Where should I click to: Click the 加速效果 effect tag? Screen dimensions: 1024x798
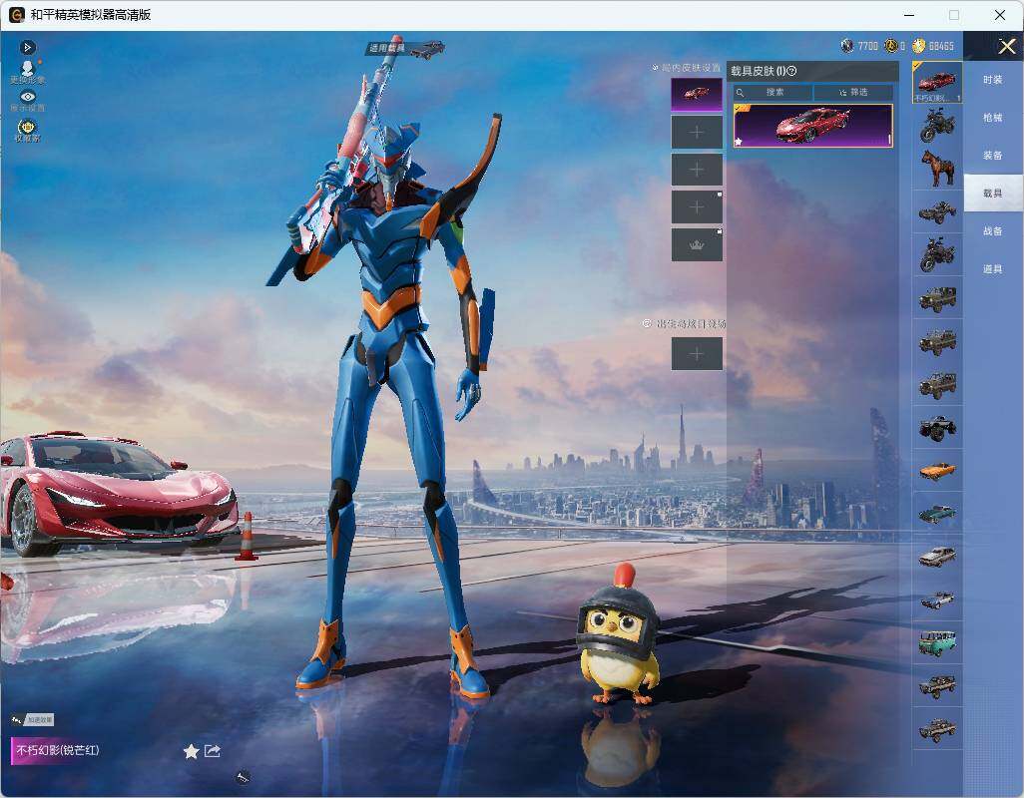click(x=33, y=720)
